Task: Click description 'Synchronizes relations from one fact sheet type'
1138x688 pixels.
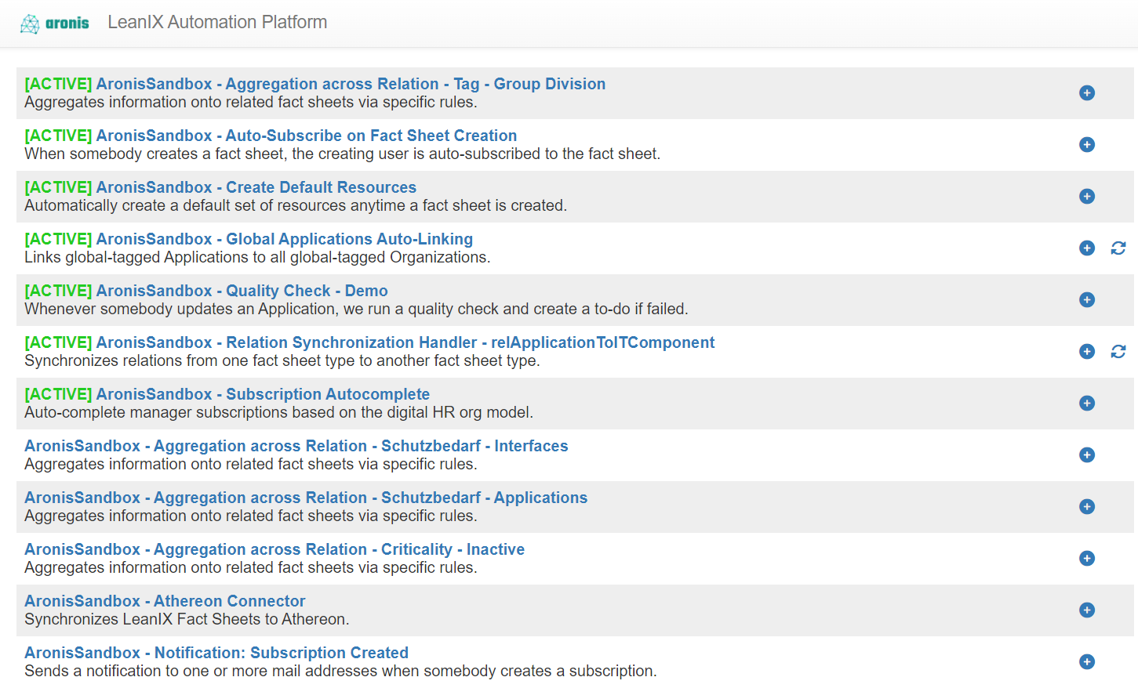Action: (x=282, y=361)
